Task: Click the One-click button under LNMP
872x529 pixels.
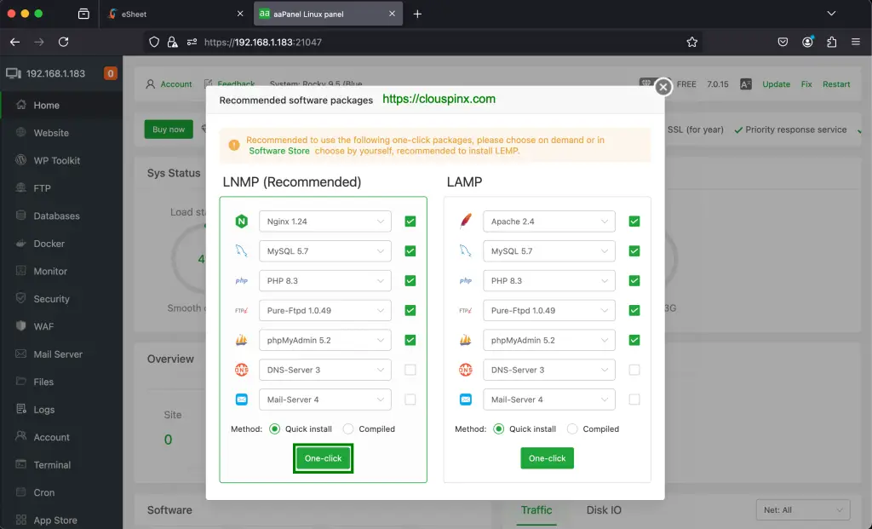Action: coord(323,457)
